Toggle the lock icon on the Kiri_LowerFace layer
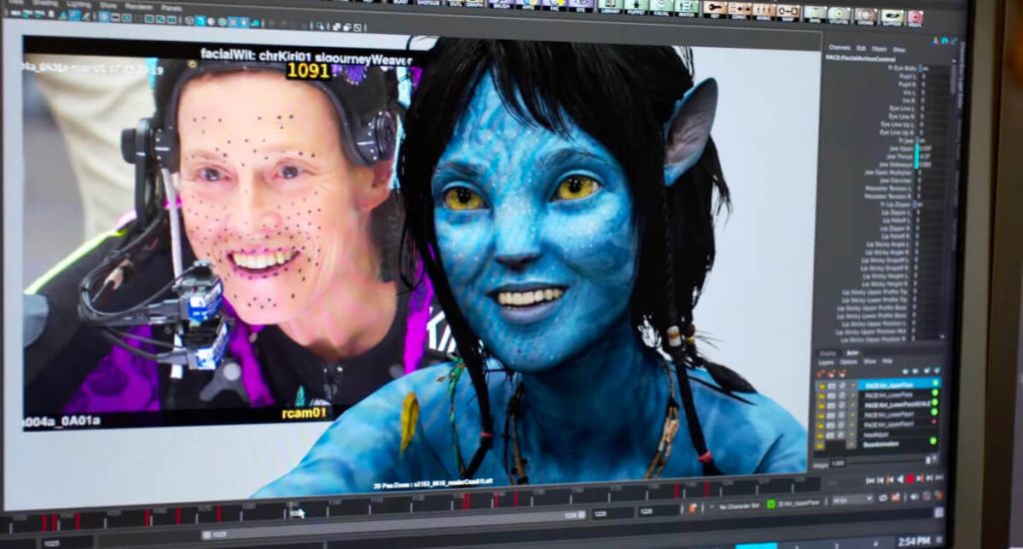 pos(822,396)
